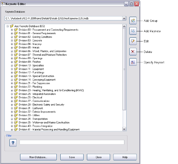
Task: Select Division 33 - Utilities
Action: tap(29, 115)
